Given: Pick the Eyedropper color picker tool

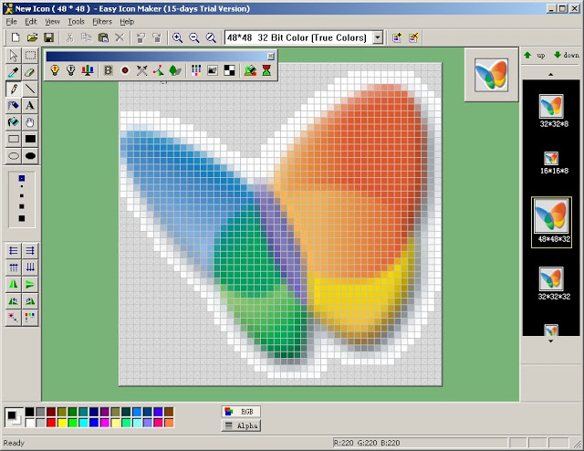Looking at the screenshot, I should pos(13,73).
